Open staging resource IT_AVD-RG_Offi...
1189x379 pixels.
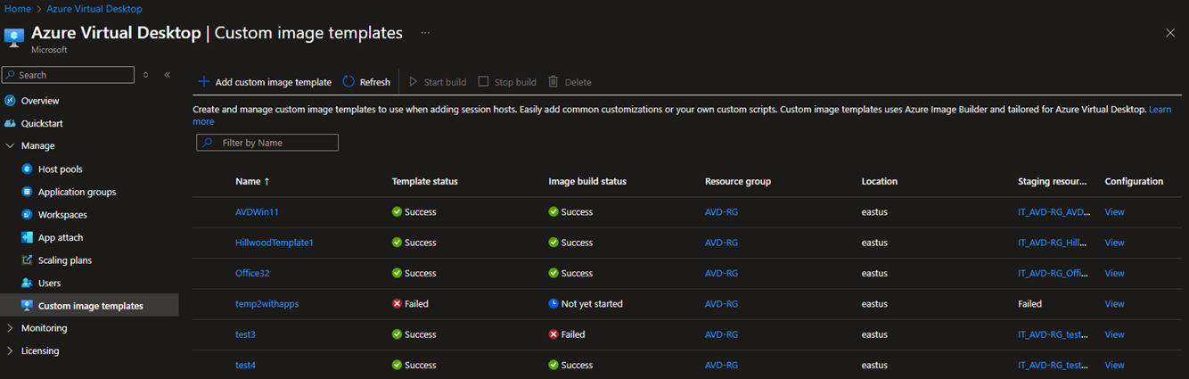coord(1054,274)
